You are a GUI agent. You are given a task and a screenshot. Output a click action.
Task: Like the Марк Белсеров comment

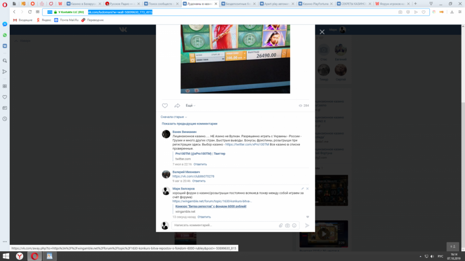307,217
